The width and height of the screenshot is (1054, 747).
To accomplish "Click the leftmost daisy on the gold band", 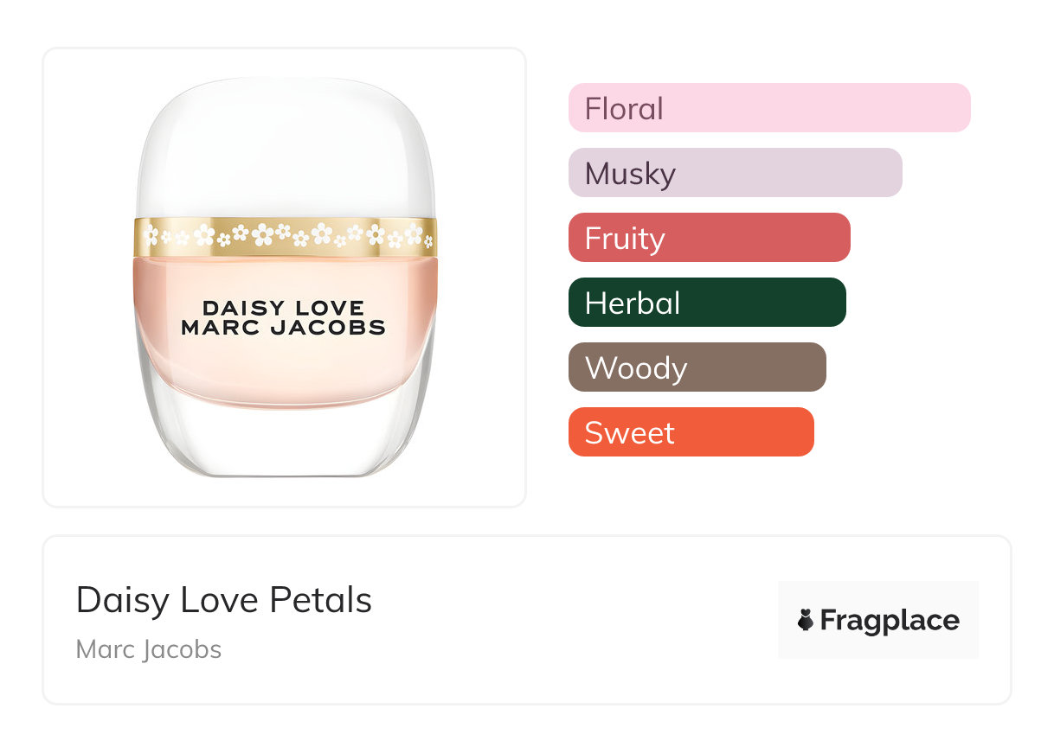I will (x=151, y=235).
